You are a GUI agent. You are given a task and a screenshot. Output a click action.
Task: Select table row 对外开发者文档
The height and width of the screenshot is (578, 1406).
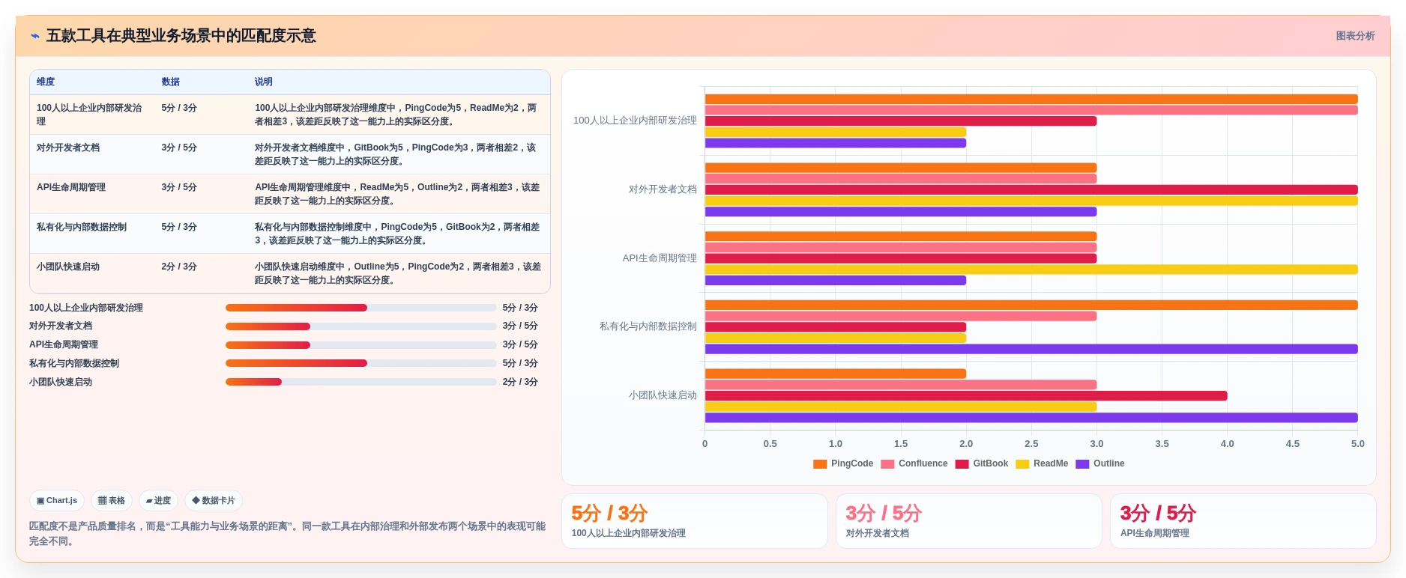290,154
